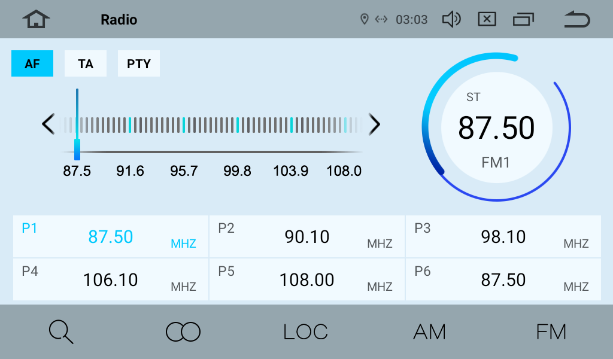Seek down with left chevron arrow
613x359 pixels.
click(48, 124)
